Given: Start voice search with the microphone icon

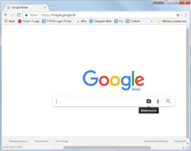Looking at the screenshot, I should (158, 102).
